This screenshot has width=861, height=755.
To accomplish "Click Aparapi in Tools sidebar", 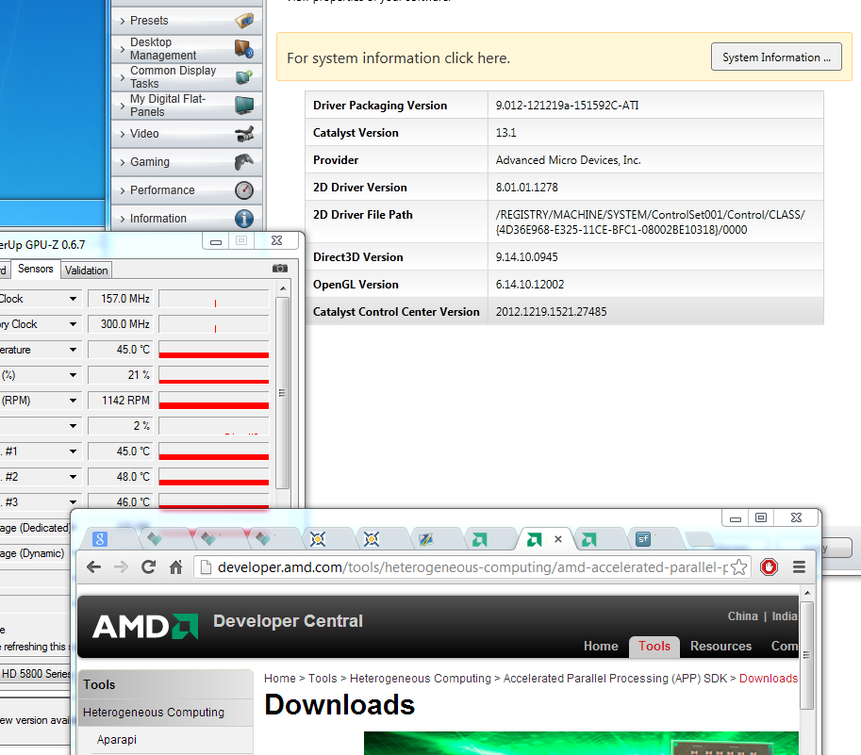I will 116,740.
